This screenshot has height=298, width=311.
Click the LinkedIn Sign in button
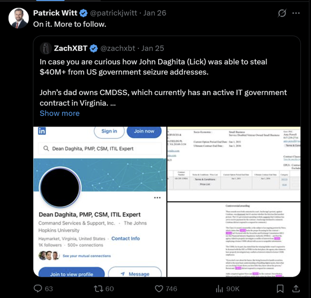109,131
